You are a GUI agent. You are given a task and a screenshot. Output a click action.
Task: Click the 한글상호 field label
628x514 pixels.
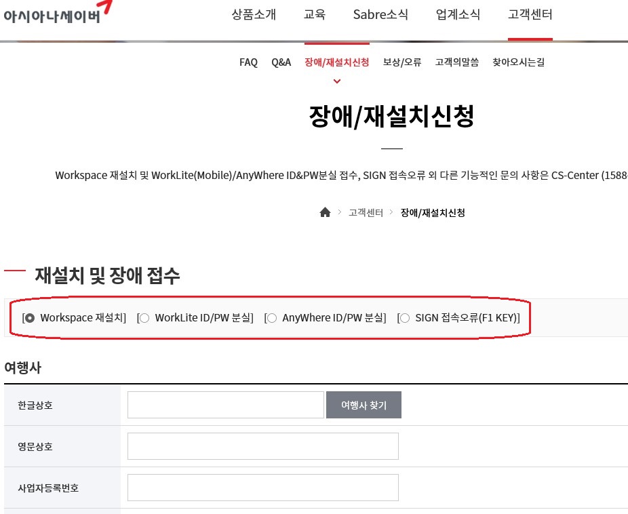35,405
